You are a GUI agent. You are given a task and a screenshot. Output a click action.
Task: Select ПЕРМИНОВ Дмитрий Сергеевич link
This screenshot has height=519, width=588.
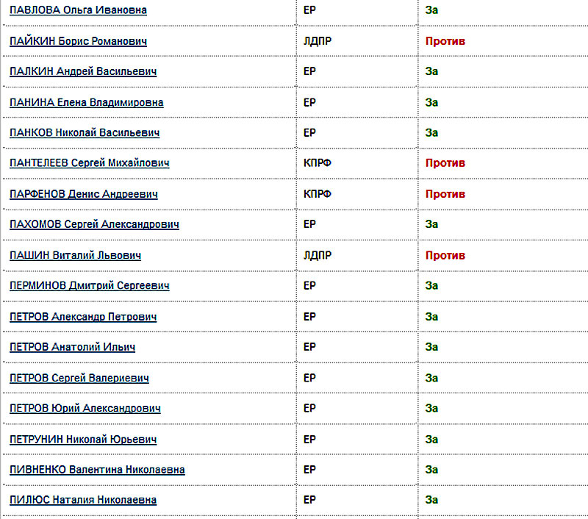tap(90, 285)
